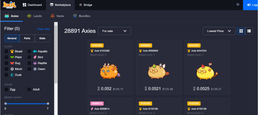Screen dimensions: 258x115
Task: Click the 0.052 ETH price
Action: [x=104, y=89]
